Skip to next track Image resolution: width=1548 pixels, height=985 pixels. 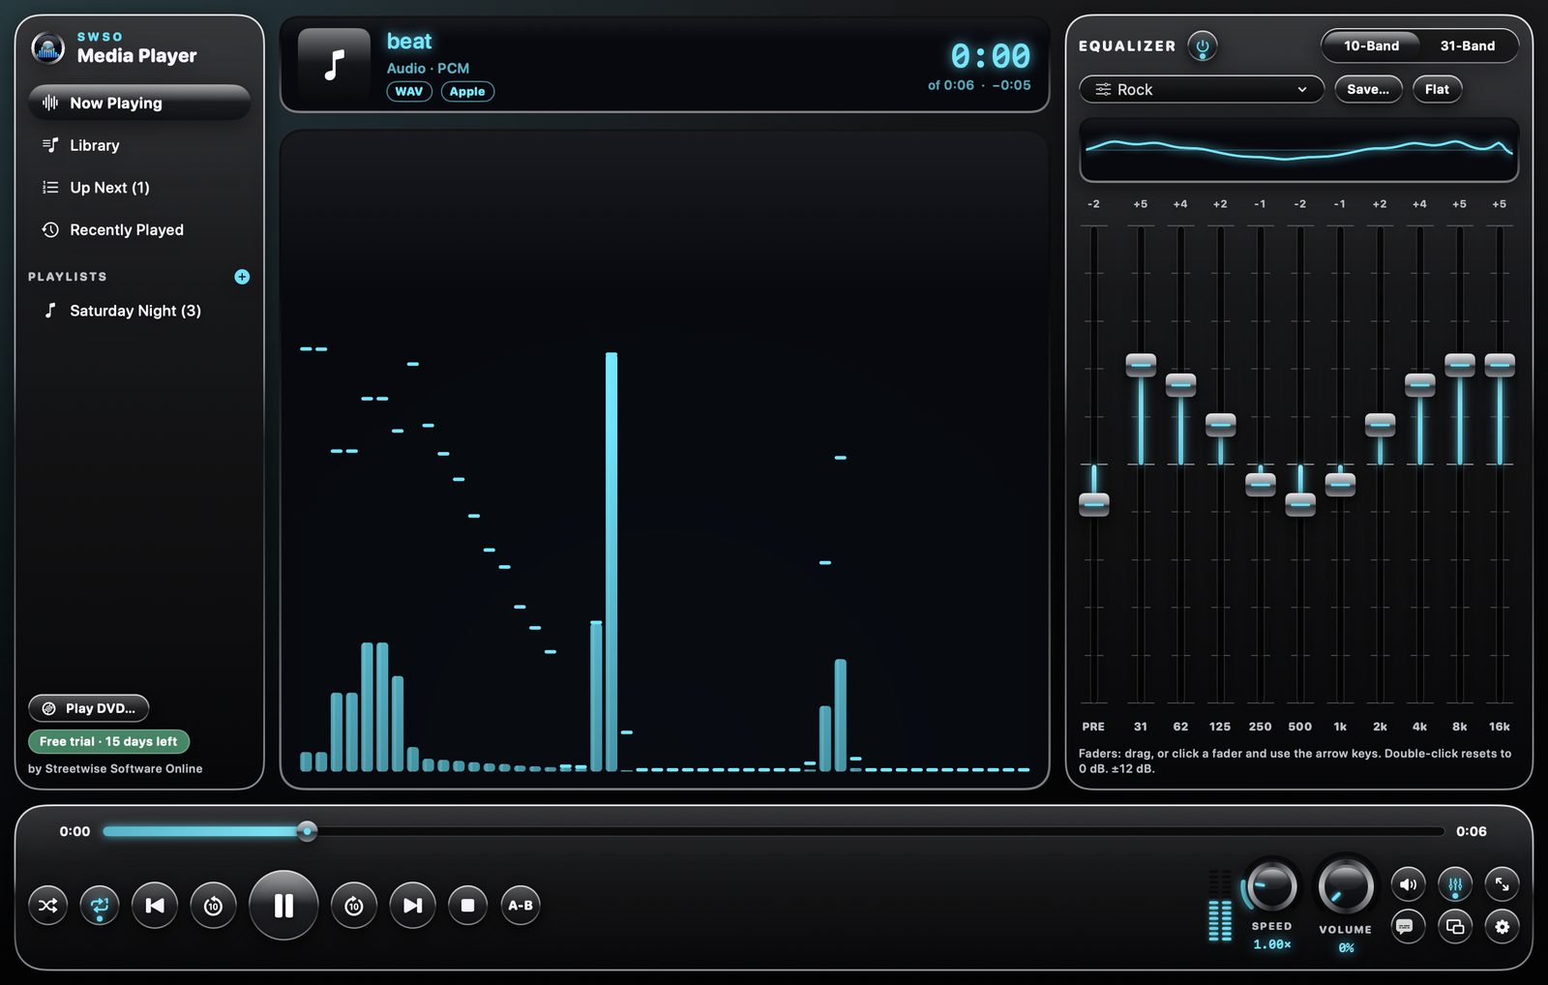tap(413, 906)
